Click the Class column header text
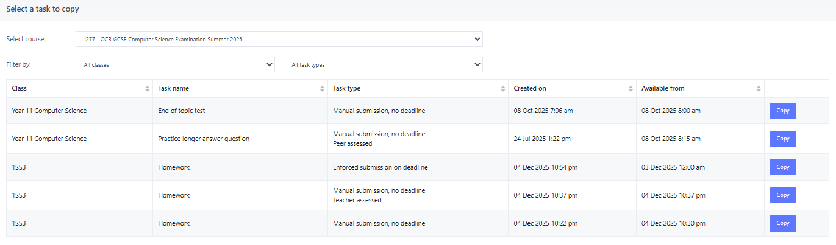 [x=20, y=89]
